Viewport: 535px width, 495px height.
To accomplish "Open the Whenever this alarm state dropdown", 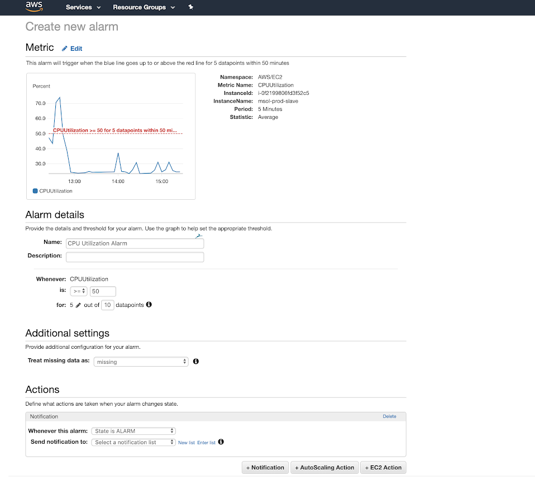I will tap(133, 430).
